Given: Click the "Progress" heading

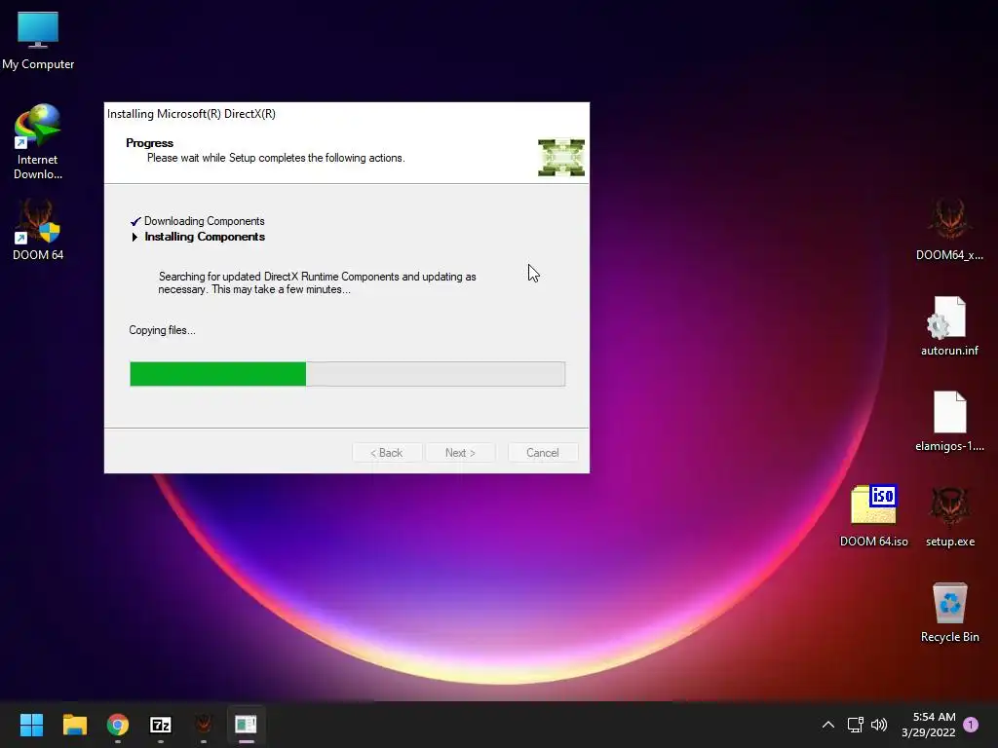Looking at the screenshot, I should pos(149,143).
